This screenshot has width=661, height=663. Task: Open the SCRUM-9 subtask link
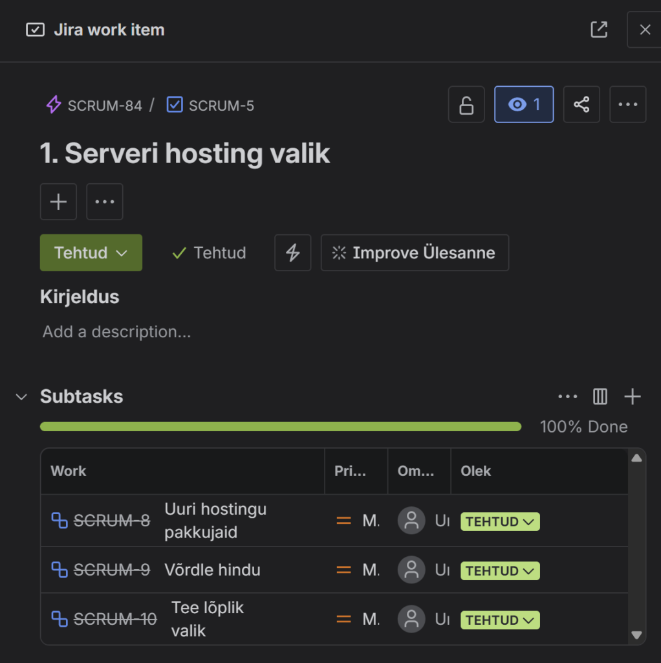coord(111,570)
